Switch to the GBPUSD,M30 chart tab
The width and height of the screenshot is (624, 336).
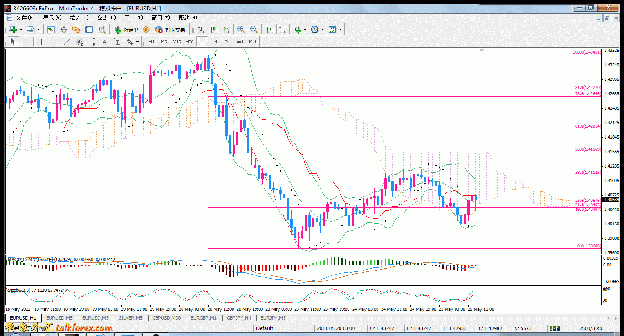click(x=167, y=318)
